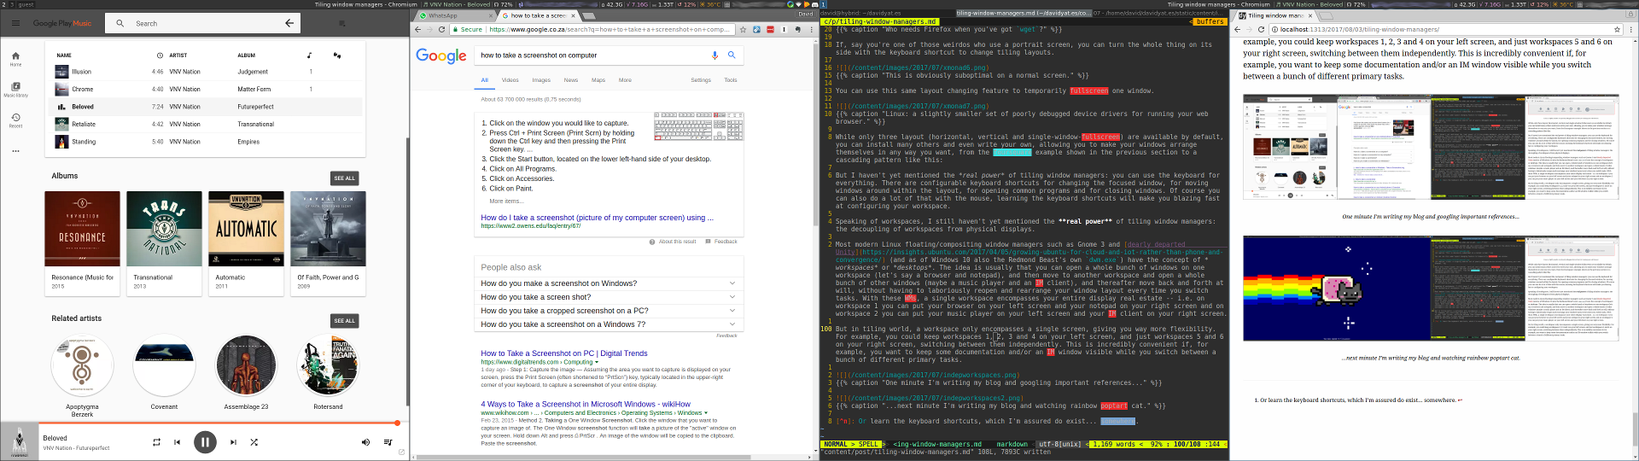Image resolution: width=1639 pixels, height=461 pixels.
Task: Select related artist Assemblage 23
Action: 246,366
